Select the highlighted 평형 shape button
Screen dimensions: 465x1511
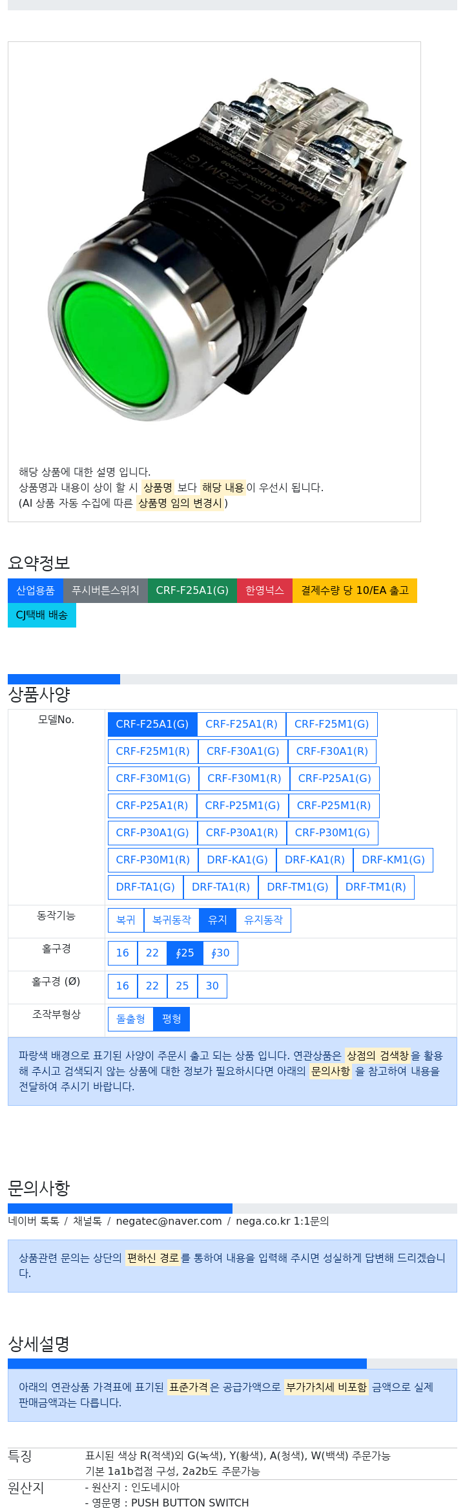[172, 1019]
